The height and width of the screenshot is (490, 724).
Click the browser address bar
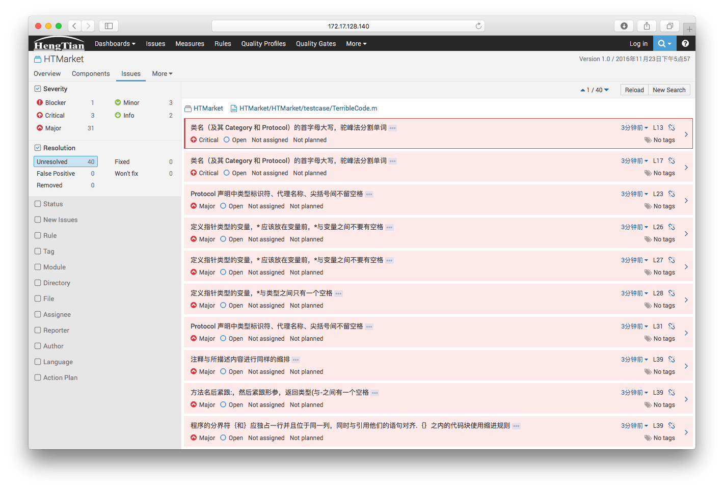point(348,26)
